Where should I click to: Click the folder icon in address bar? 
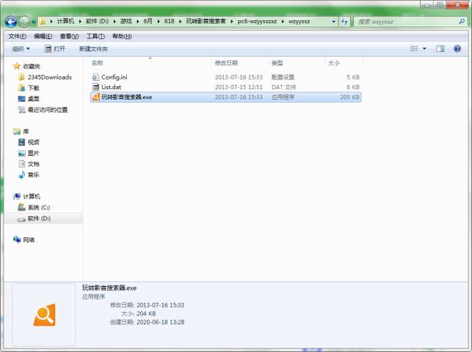(42, 22)
